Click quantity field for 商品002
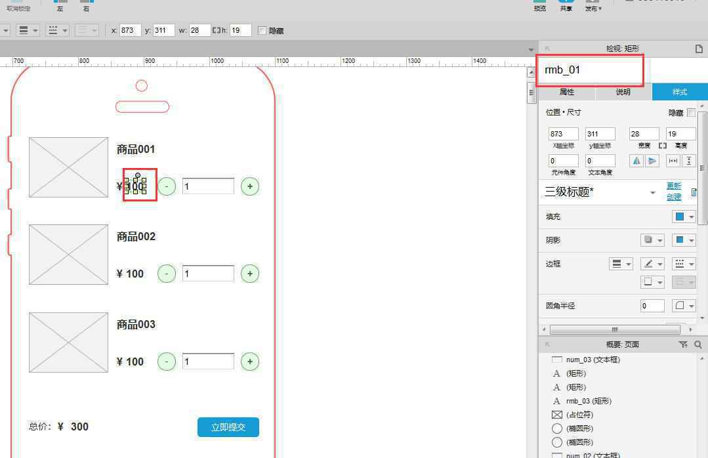The image size is (708, 458). pyautogui.click(x=208, y=273)
